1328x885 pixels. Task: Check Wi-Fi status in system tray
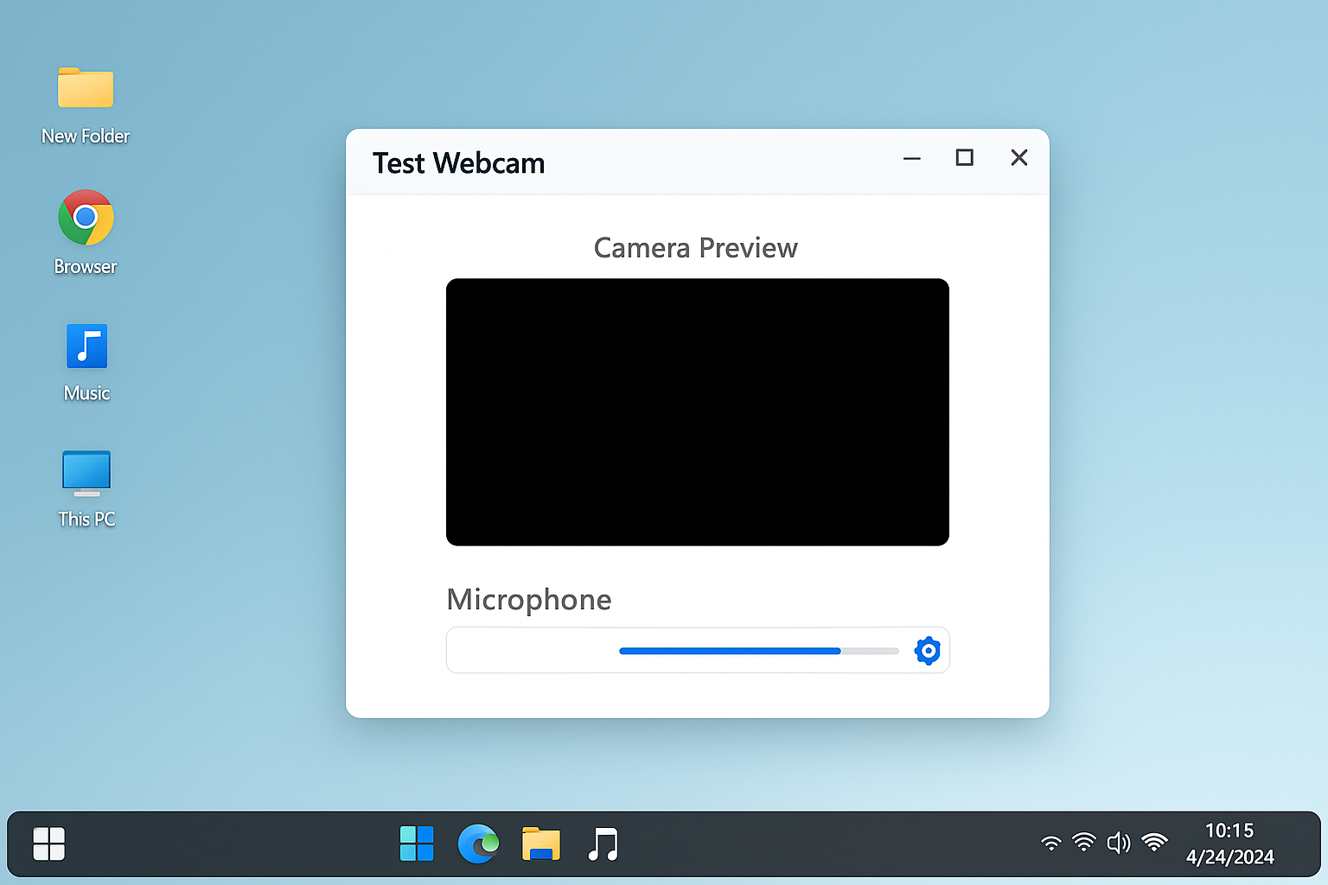(1051, 843)
